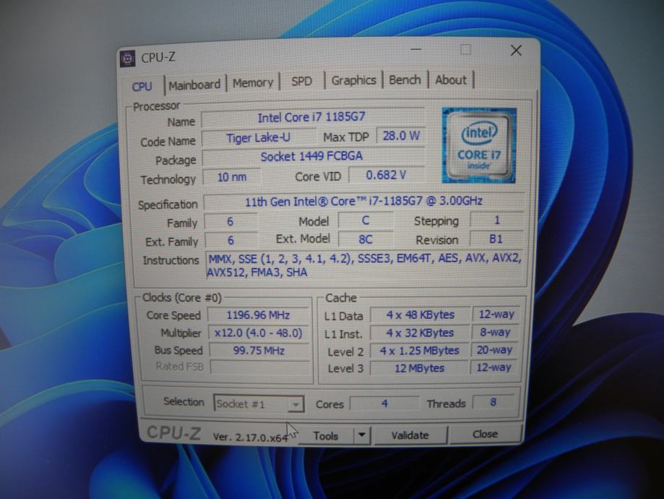
Task: Open the Tools dropdown arrow menu
Action: pyautogui.click(x=362, y=435)
